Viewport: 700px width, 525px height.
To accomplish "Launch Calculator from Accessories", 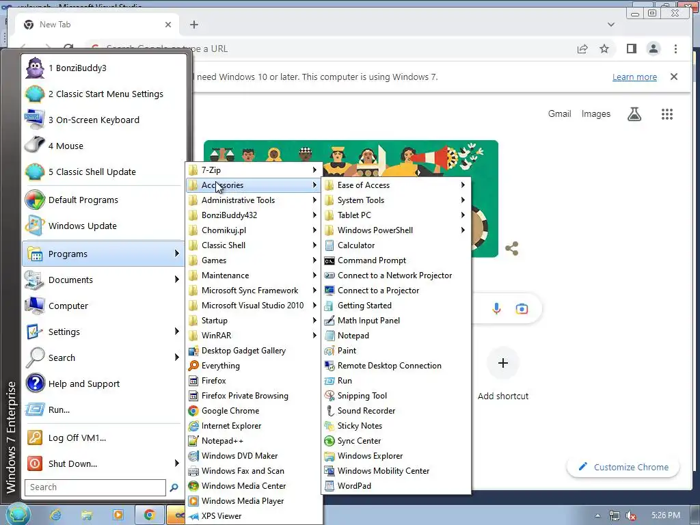I will pyautogui.click(x=396, y=245).
